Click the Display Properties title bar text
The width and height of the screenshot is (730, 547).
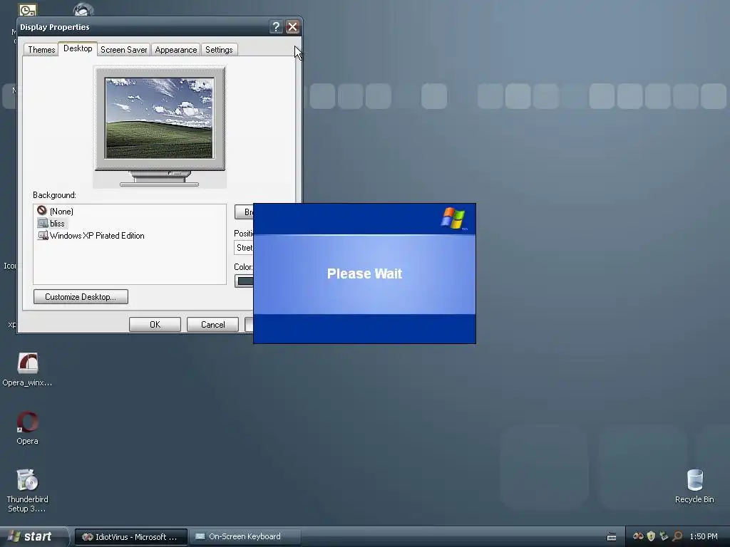click(54, 27)
